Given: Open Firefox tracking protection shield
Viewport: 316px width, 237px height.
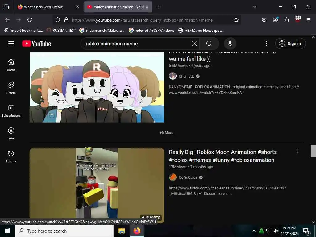Looking at the screenshot, I should click(58, 20).
